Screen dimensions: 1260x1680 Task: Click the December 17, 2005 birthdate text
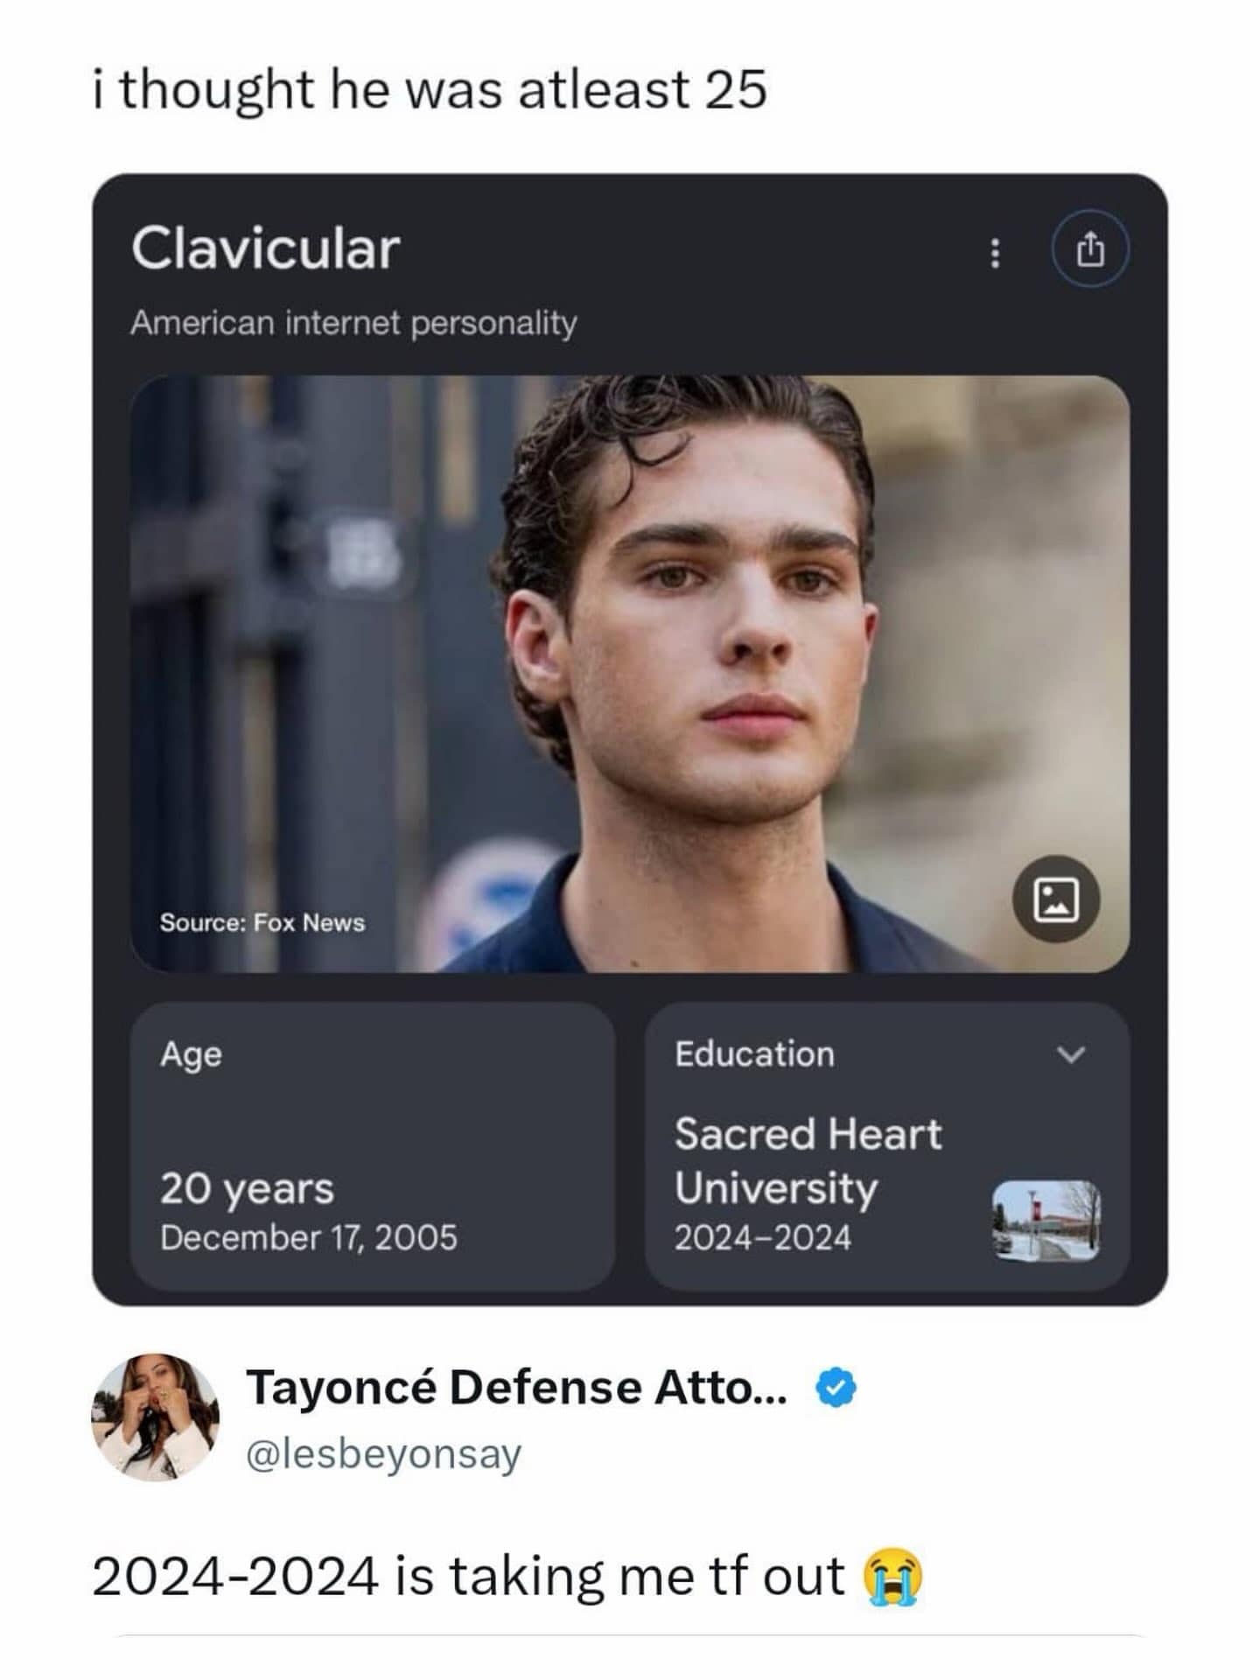click(x=308, y=1237)
